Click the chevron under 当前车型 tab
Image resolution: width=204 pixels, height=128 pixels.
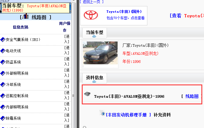point(94,36)
